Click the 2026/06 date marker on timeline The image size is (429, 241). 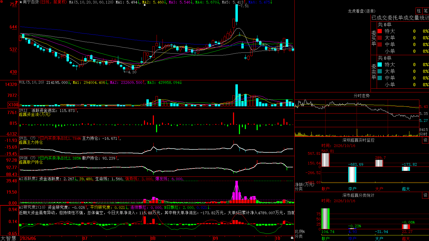28,238
